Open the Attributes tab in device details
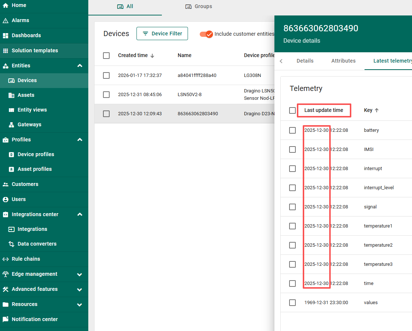412x331 pixels. click(343, 61)
